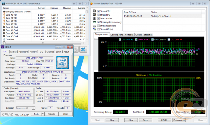Viewport: 210px width, 125px height.
Task: Select the Temperatures tab
Action: (102, 34)
